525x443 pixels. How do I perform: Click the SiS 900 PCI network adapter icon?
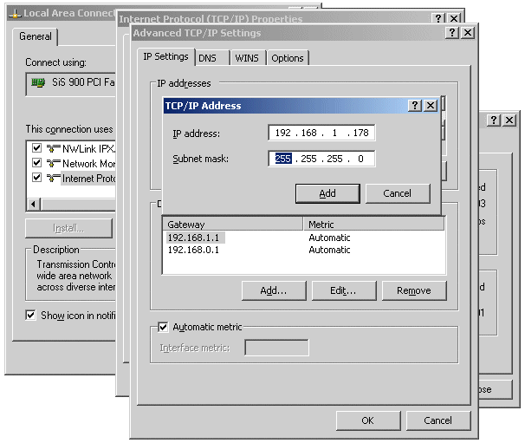click(x=38, y=82)
